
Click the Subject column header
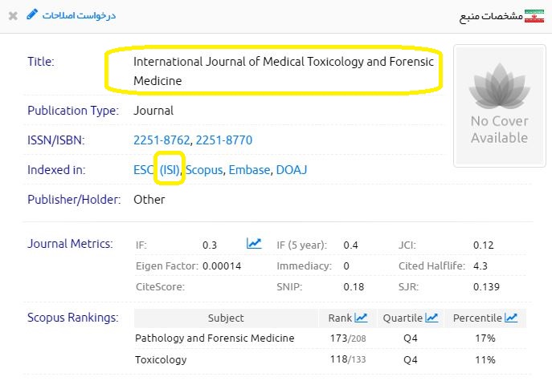tap(225, 318)
